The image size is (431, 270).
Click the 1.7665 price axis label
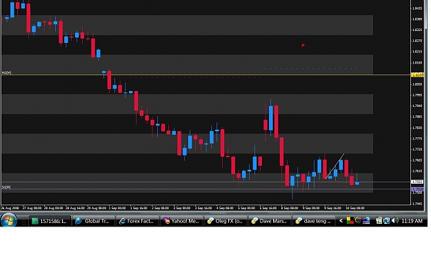click(417, 160)
